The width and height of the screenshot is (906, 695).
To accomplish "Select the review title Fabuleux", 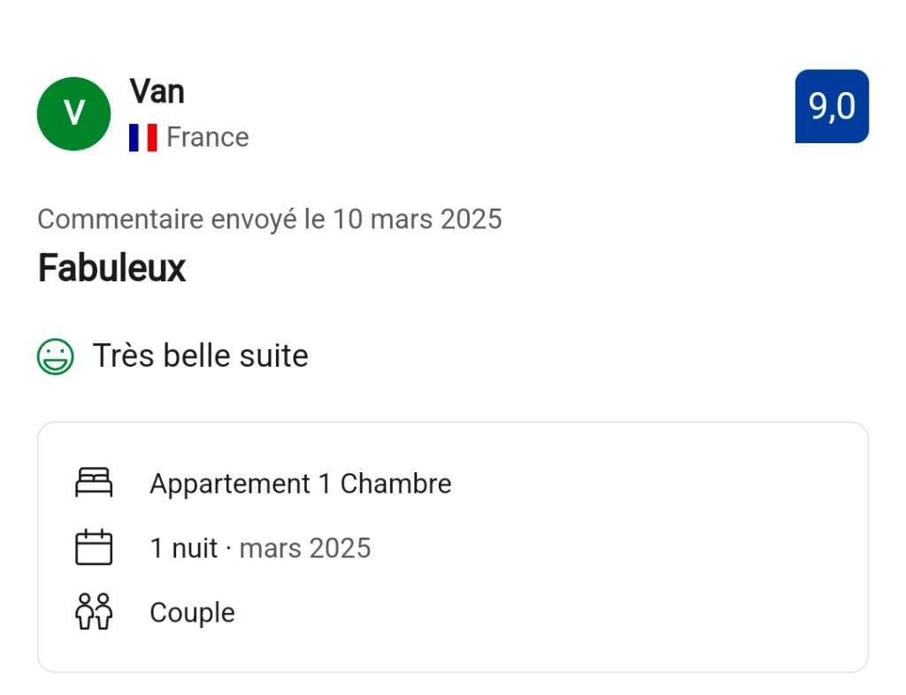I will pos(111,268).
